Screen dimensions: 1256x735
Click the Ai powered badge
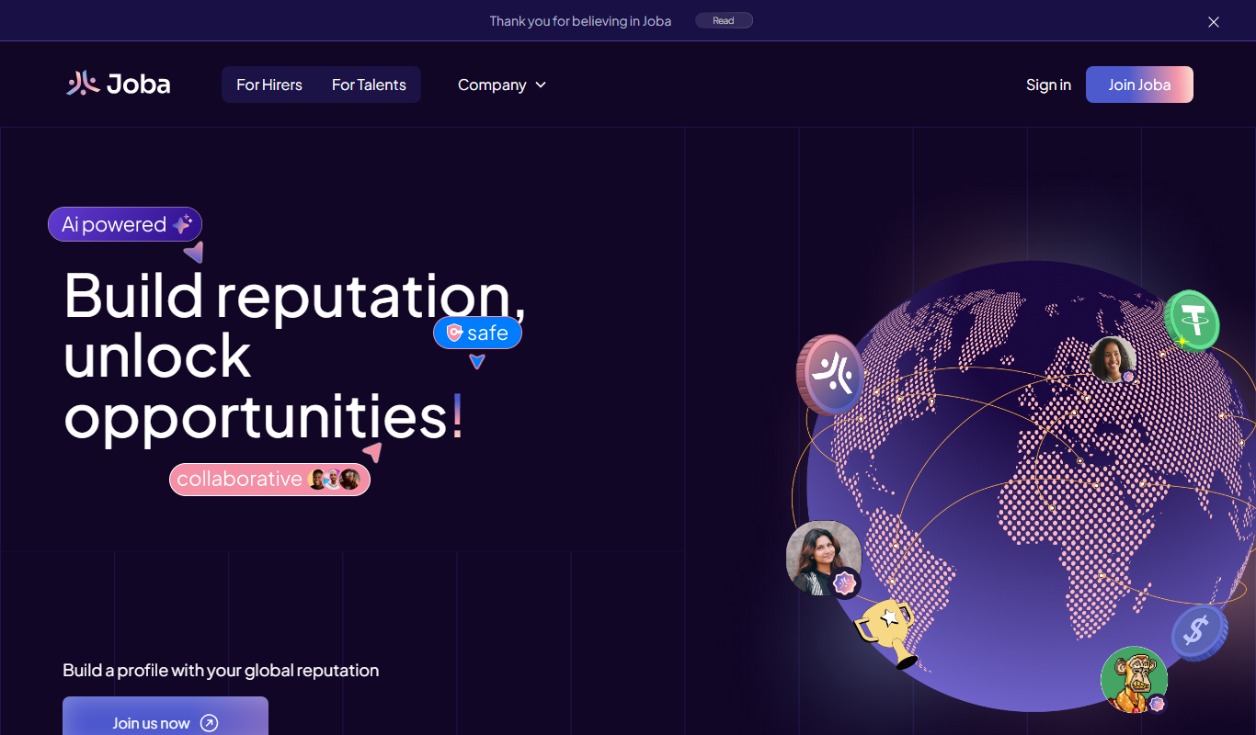click(x=125, y=224)
